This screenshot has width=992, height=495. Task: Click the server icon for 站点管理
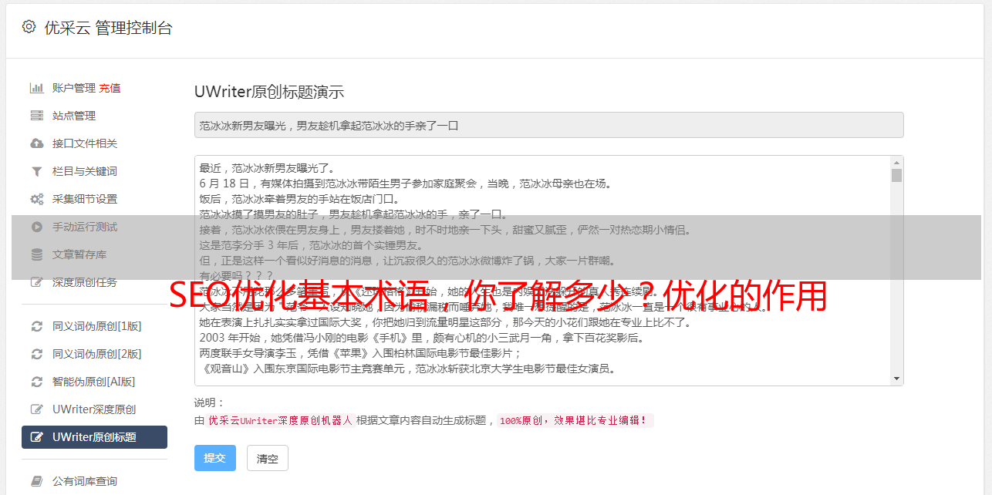coord(36,116)
